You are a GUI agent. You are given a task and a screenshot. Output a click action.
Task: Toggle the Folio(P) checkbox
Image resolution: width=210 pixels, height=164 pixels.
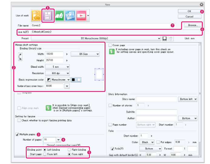[112, 149]
